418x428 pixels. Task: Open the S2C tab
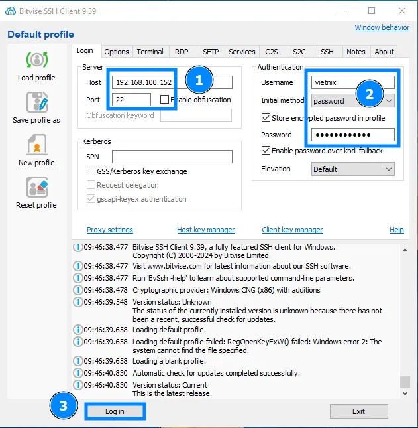[x=299, y=52]
